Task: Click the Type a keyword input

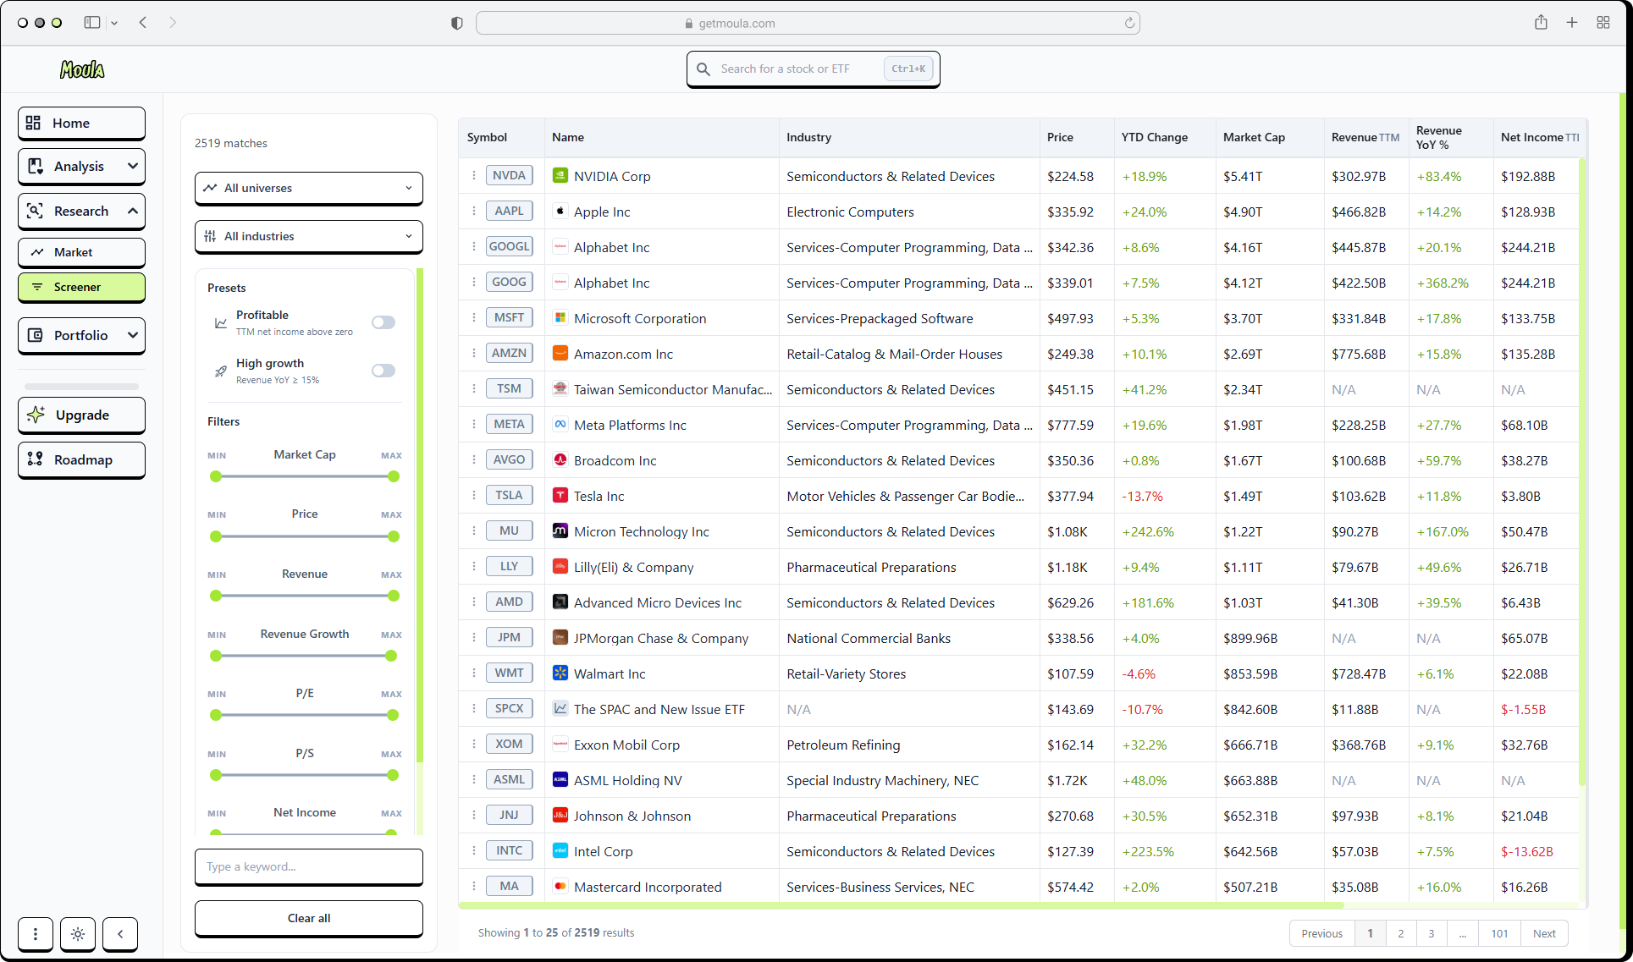Action: (x=309, y=866)
